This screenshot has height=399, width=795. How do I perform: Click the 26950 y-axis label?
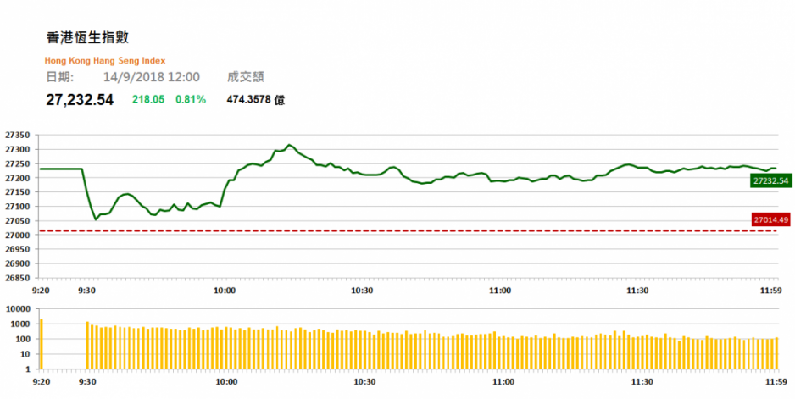(x=17, y=249)
